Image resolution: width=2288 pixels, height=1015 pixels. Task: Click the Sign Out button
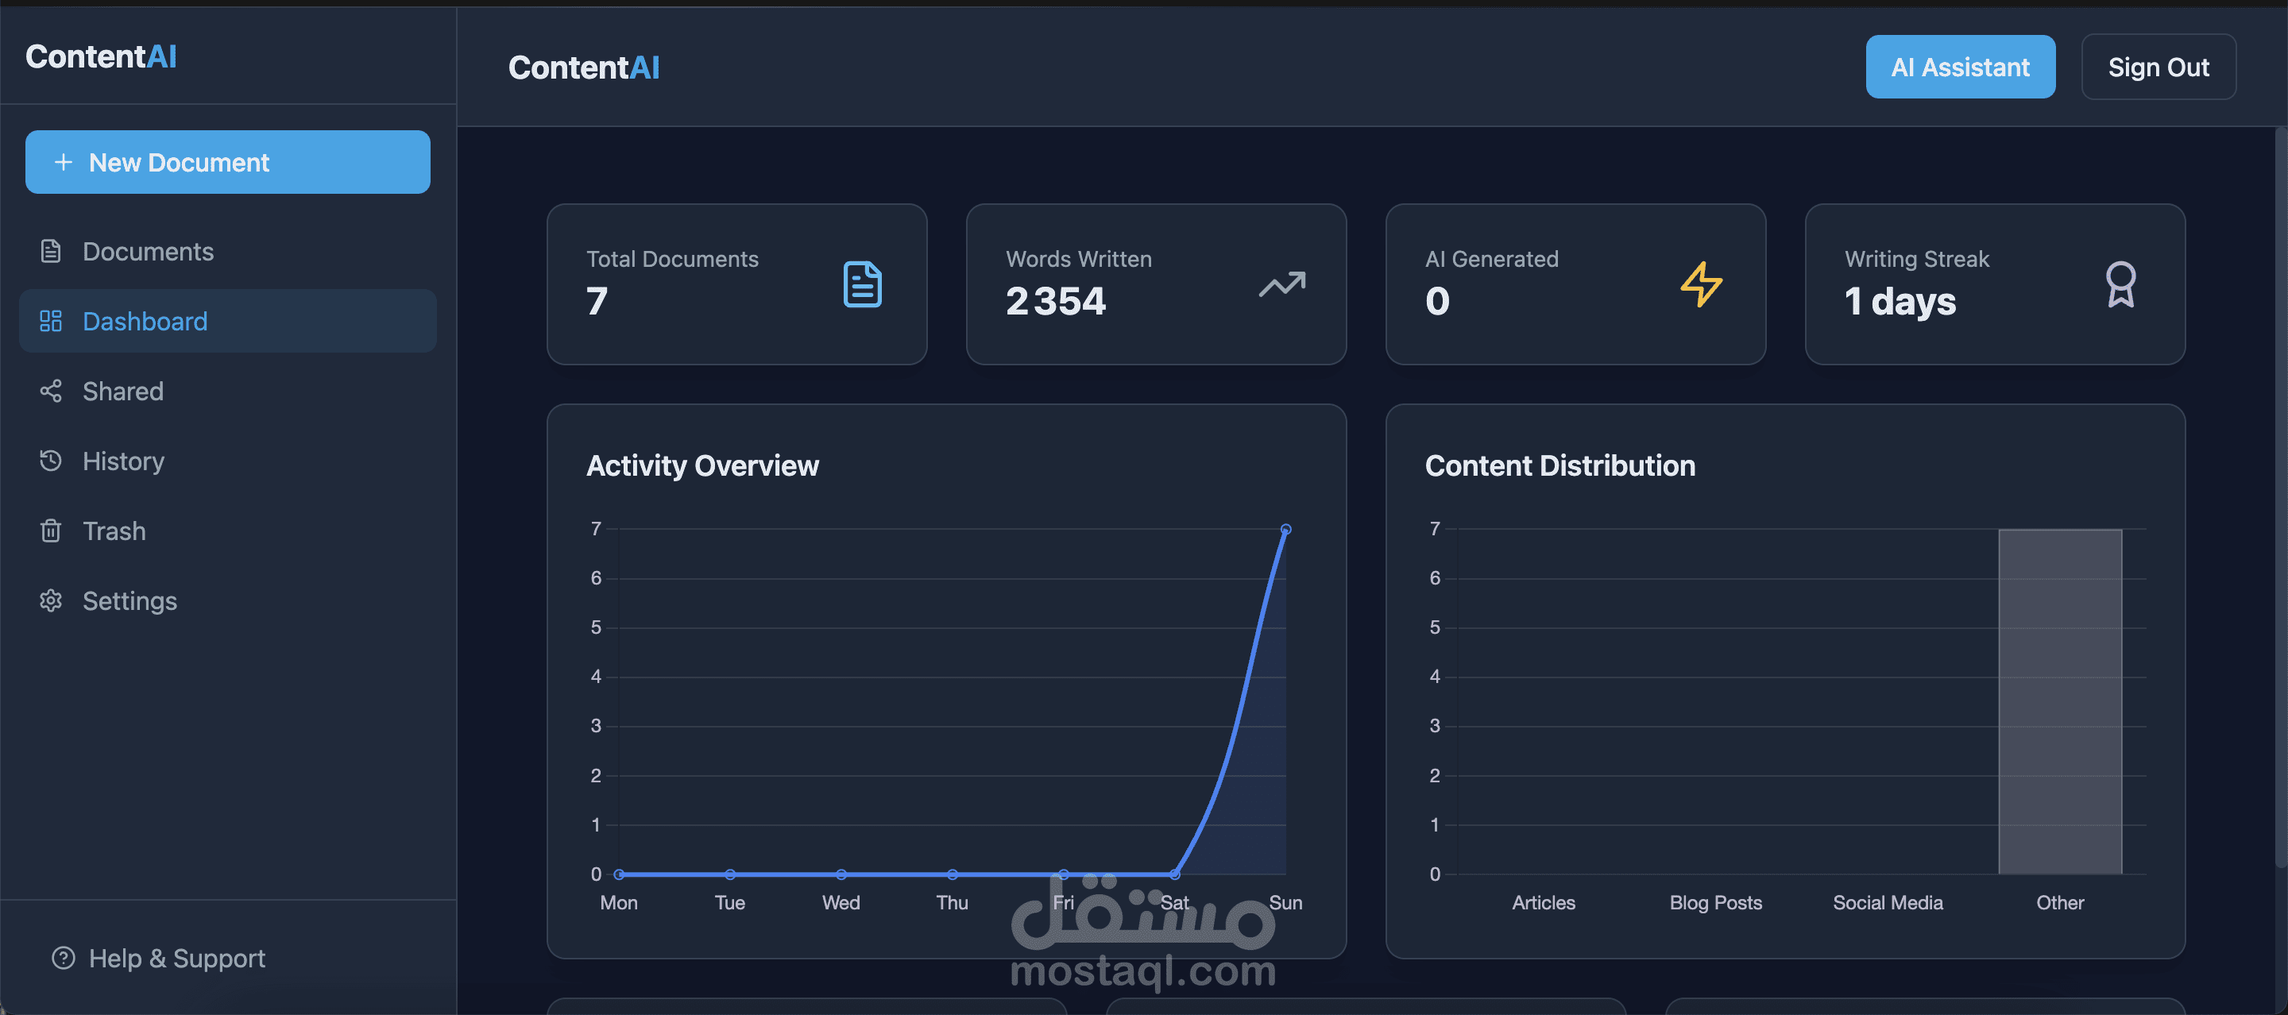pyautogui.click(x=2159, y=67)
